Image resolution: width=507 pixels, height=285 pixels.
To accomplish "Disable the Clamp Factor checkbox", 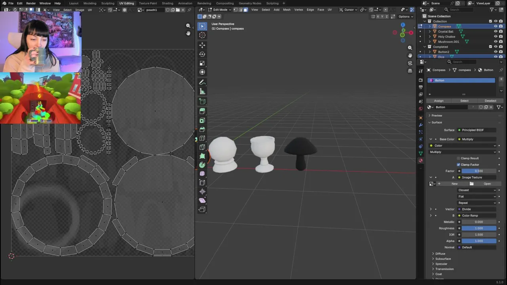I will [458, 165].
